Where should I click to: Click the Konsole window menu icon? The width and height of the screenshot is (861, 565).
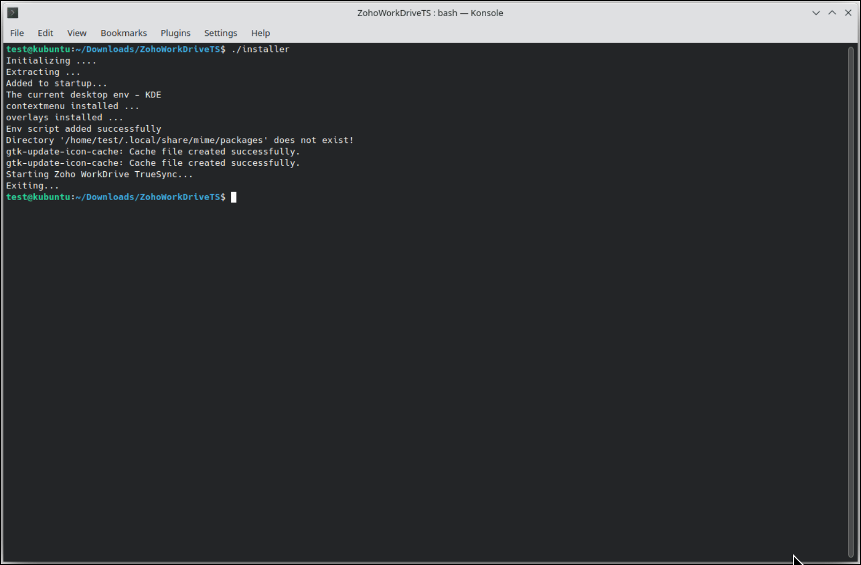point(13,13)
